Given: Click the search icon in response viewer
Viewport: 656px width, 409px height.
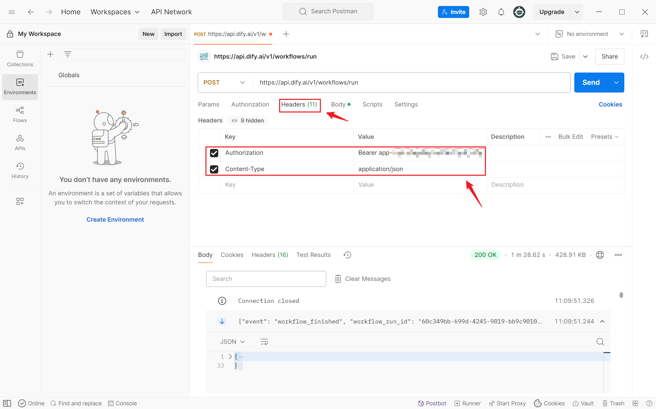Looking at the screenshot, I should click(600, 342).
